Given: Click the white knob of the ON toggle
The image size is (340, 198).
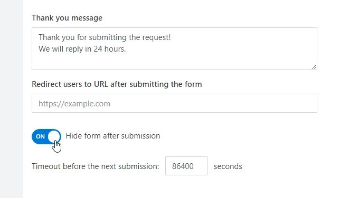Looking at the screenshot, I should 54,136.
